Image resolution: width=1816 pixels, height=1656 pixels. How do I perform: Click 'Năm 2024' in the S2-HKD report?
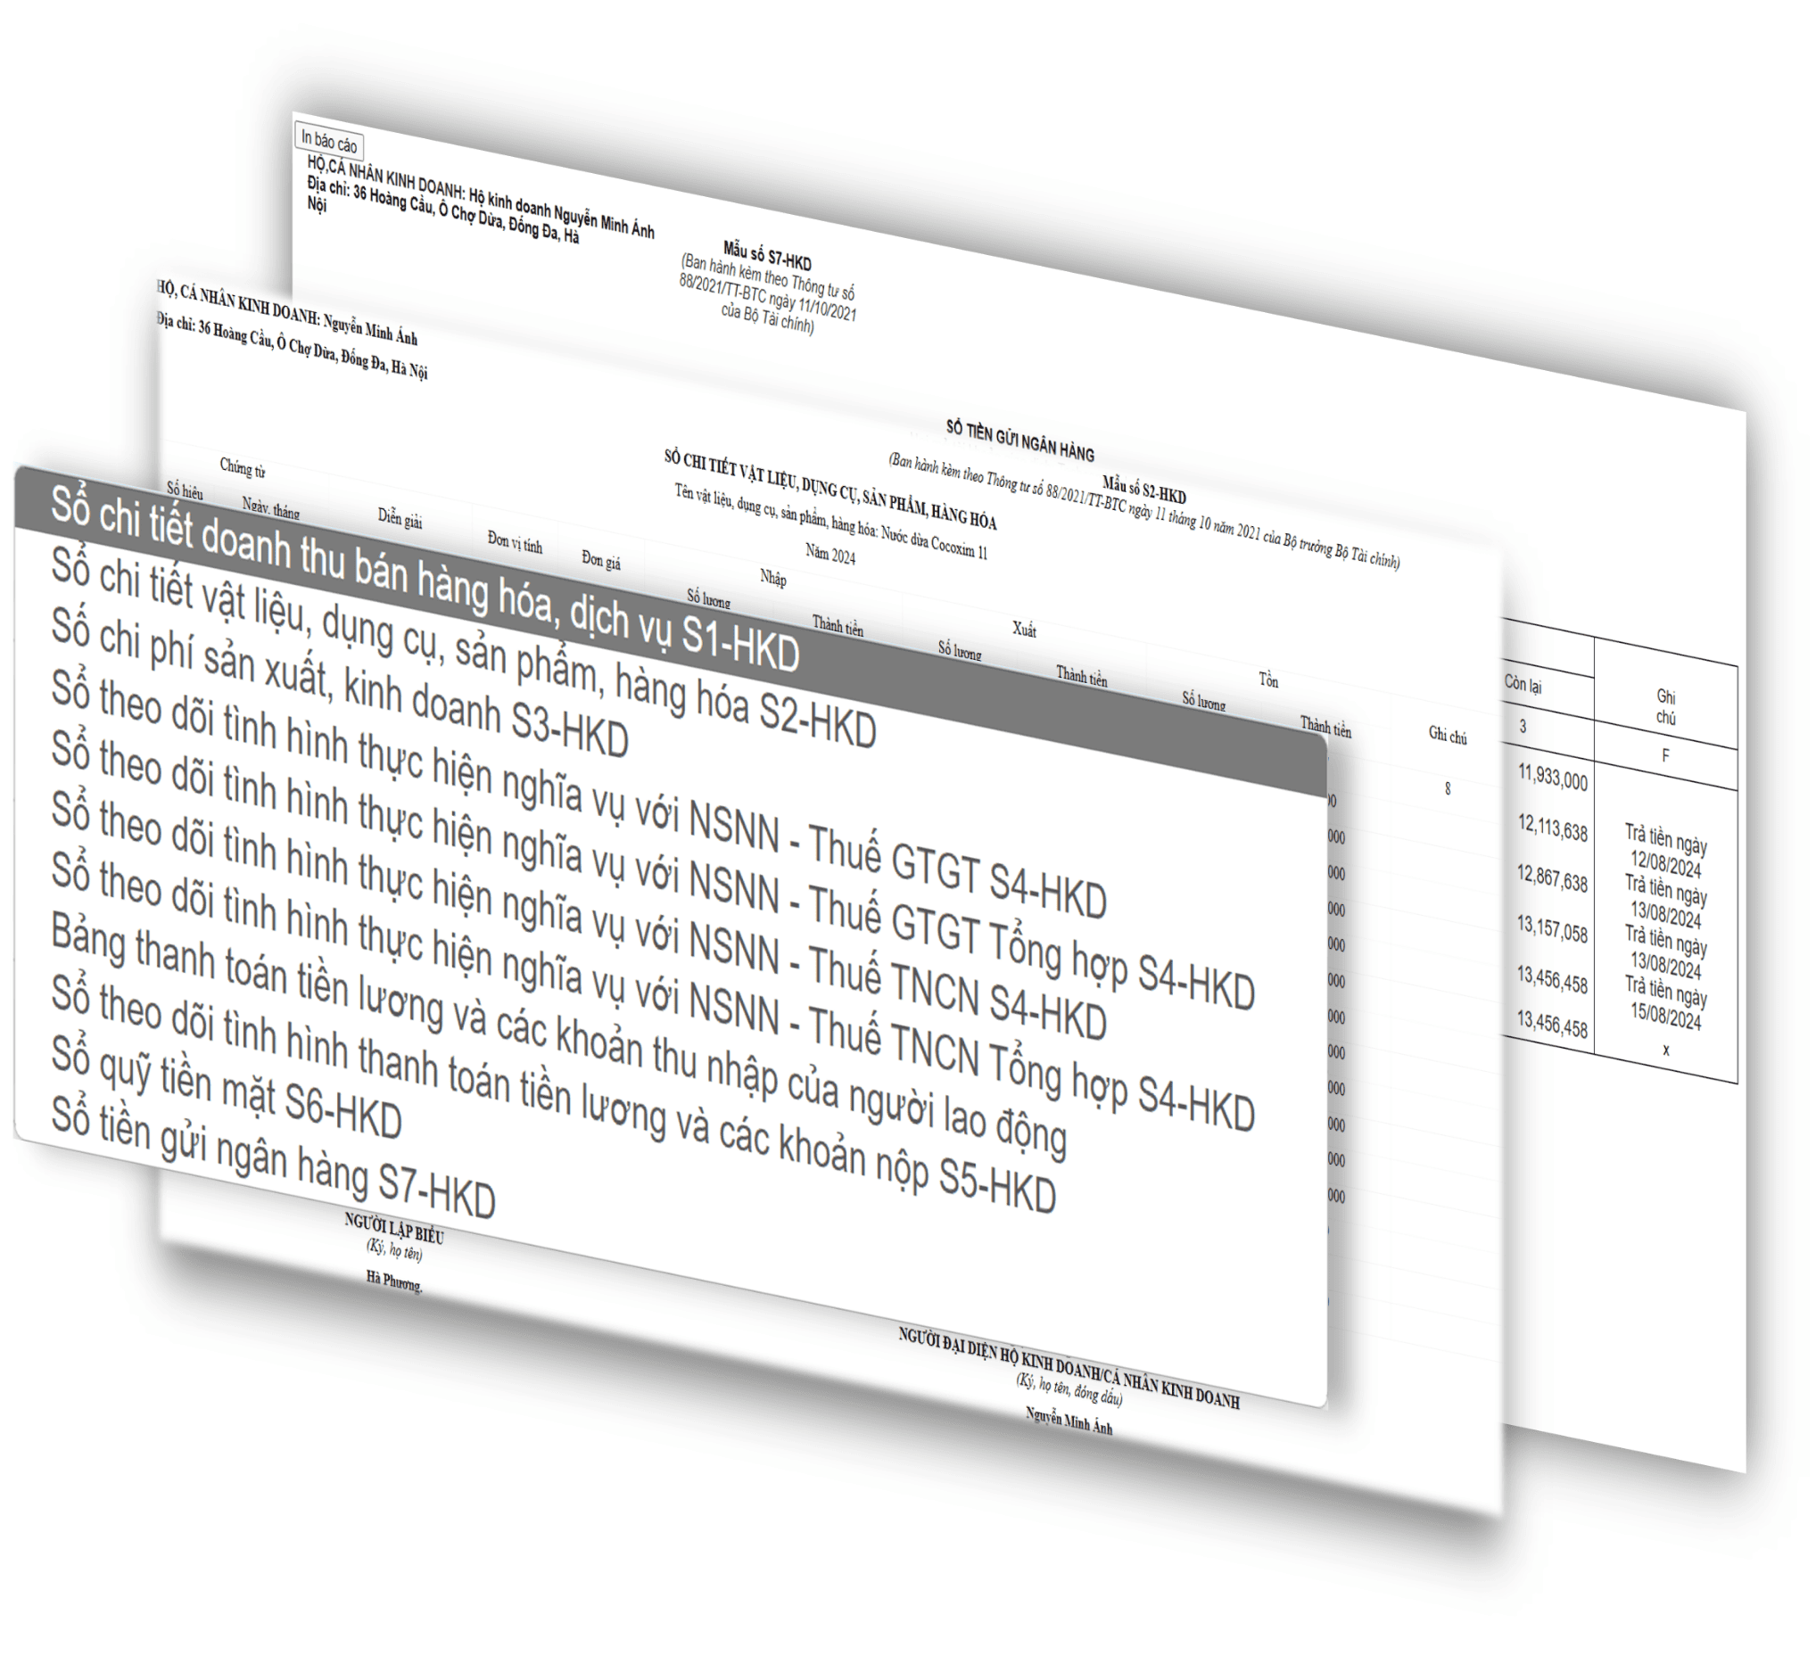point(830,555)
